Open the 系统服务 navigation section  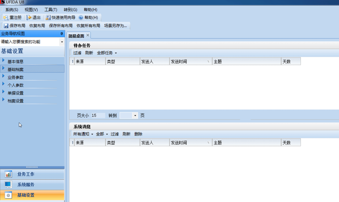32,185
